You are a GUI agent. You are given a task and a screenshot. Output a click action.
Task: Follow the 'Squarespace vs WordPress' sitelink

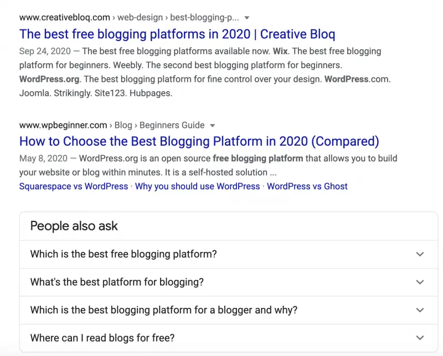pyautogui.click(x=74, y=187)
